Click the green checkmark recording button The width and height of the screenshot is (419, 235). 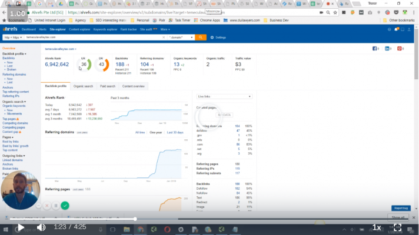tap(65, 206)
